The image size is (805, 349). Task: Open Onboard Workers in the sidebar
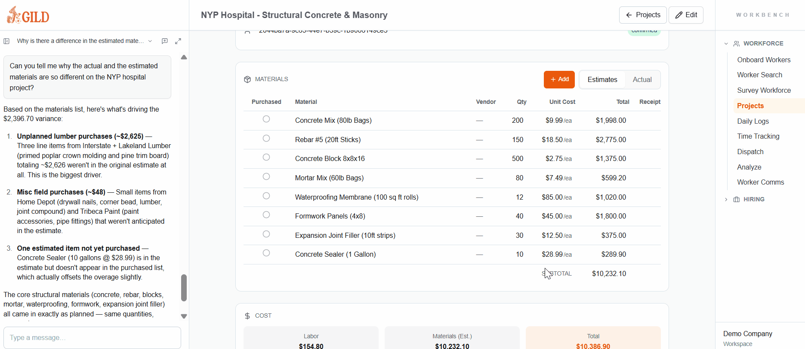(764, 60)
